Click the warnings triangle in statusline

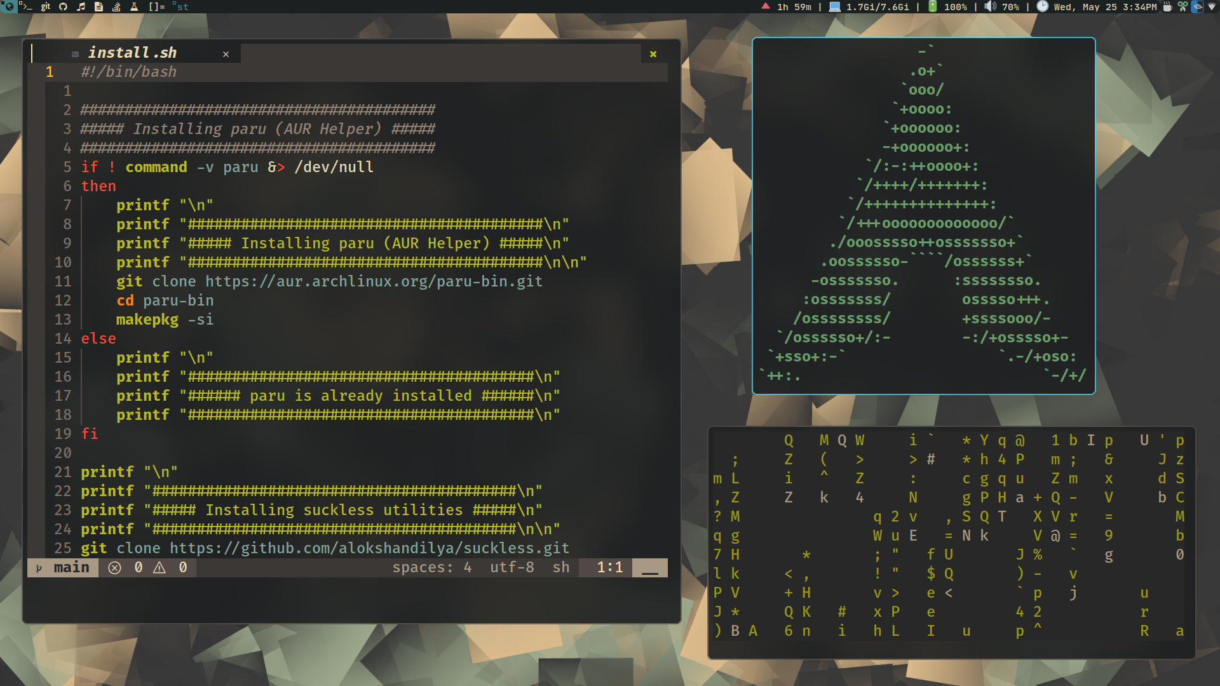159,567
